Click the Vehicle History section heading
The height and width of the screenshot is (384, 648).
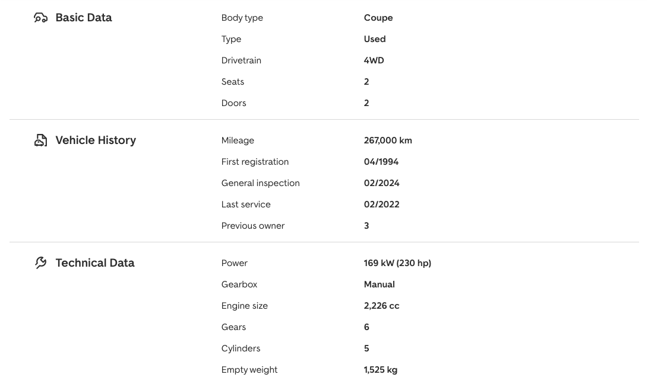pyautogui.click(x=96, y=140)
